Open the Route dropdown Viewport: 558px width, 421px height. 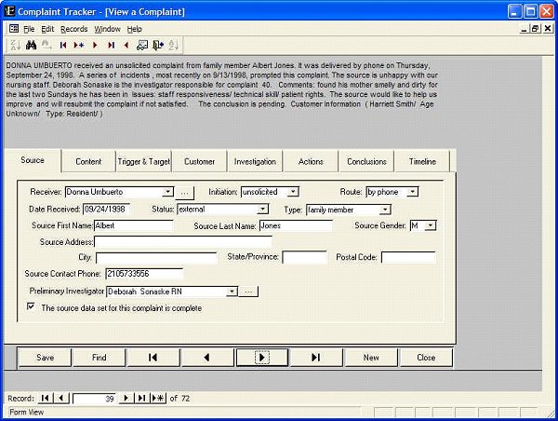pos(412,192)
